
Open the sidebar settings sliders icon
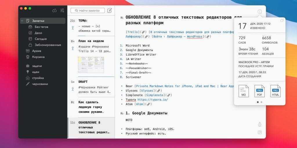[62, 10]
